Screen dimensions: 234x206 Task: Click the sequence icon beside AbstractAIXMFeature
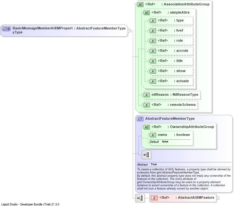coord(140,198)
